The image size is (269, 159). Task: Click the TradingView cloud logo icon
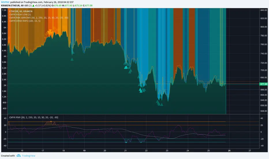point(19,156)
